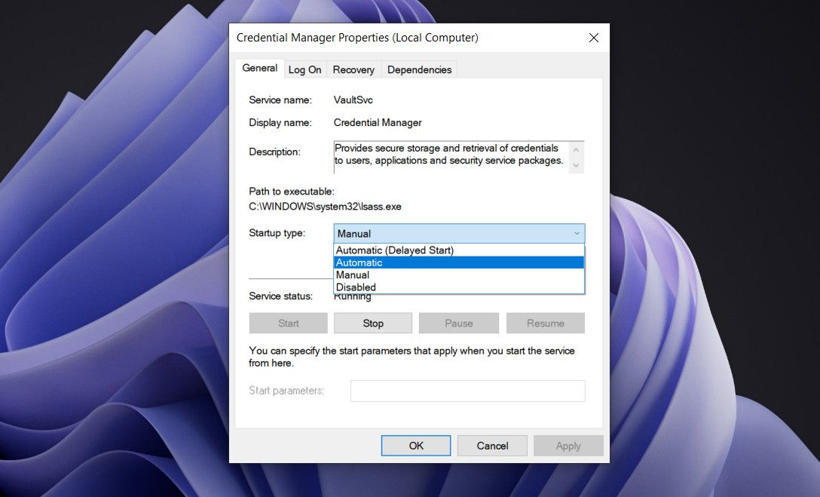The width and height of the screenshot is (820, 497).
Task: Click the Start parameters input field
Action: coord(467,391)
